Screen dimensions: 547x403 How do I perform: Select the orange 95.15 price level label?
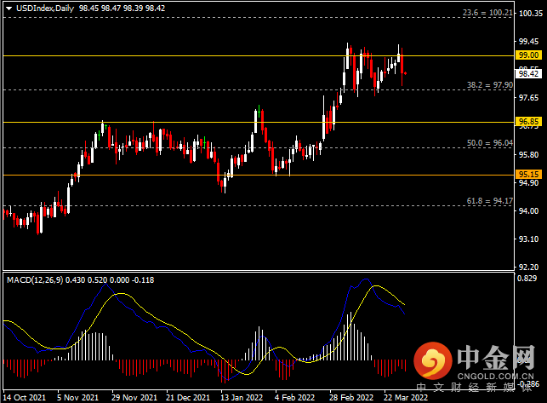pyautogui.click(x=528, y=174)
